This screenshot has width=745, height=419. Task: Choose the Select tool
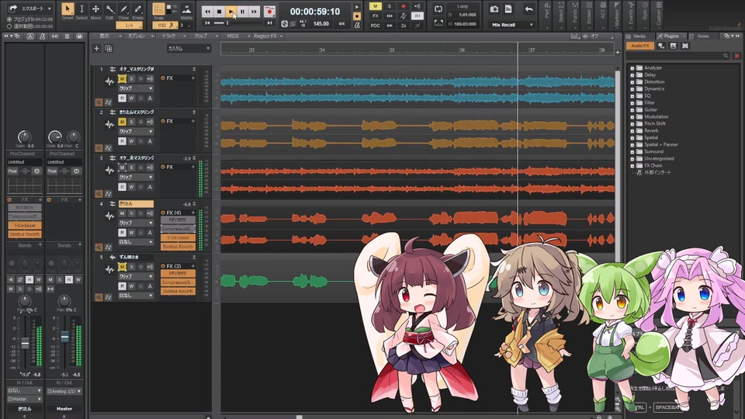point(81,9)
